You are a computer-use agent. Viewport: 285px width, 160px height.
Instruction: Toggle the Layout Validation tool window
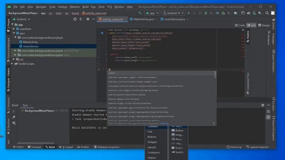pos(273,61)
